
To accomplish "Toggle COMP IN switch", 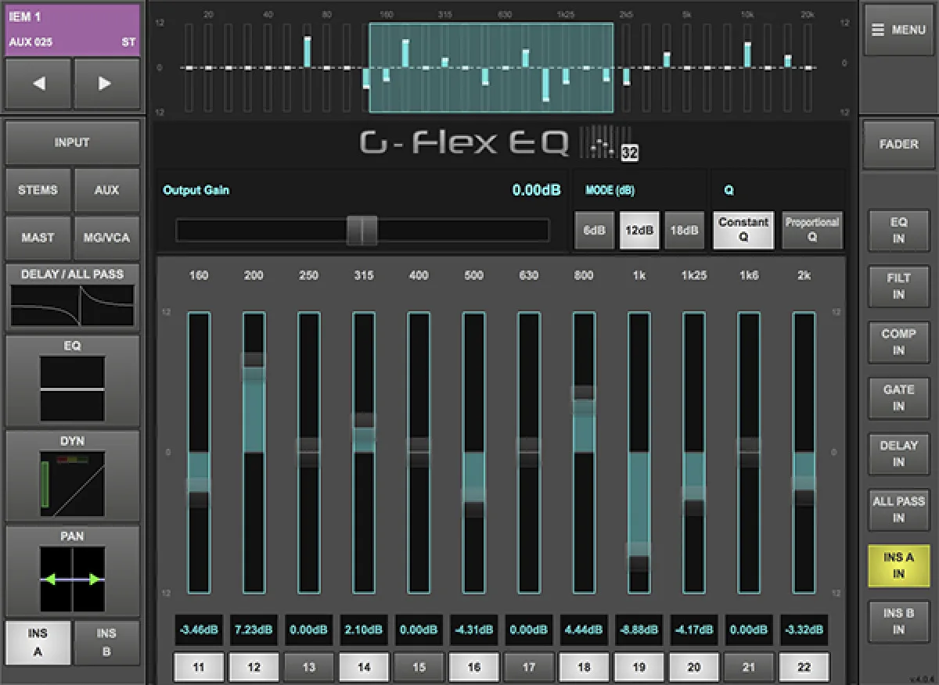I will click(x=898, y=342).
